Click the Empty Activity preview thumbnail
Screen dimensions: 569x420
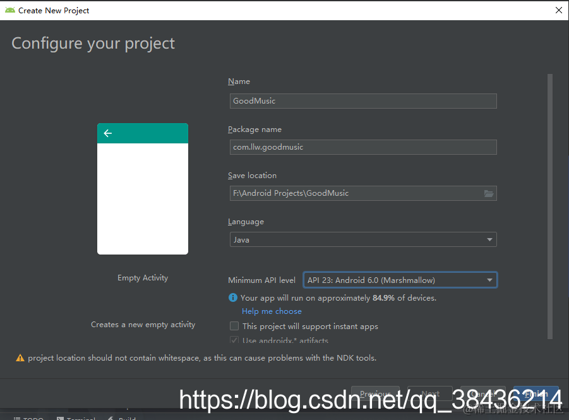[x=143, y=189]
